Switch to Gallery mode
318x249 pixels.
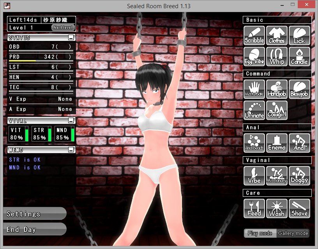[x=293, y=233]
